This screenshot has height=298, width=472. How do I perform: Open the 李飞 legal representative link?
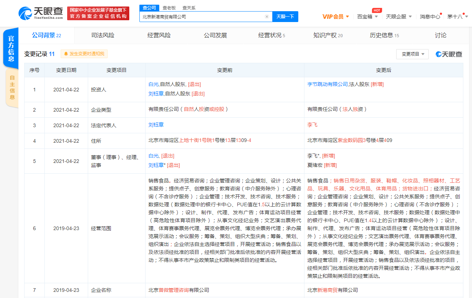(x=312, y=125)
